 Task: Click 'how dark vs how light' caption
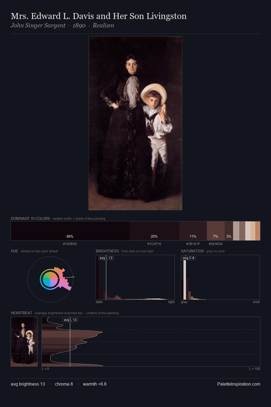point(137,251)
